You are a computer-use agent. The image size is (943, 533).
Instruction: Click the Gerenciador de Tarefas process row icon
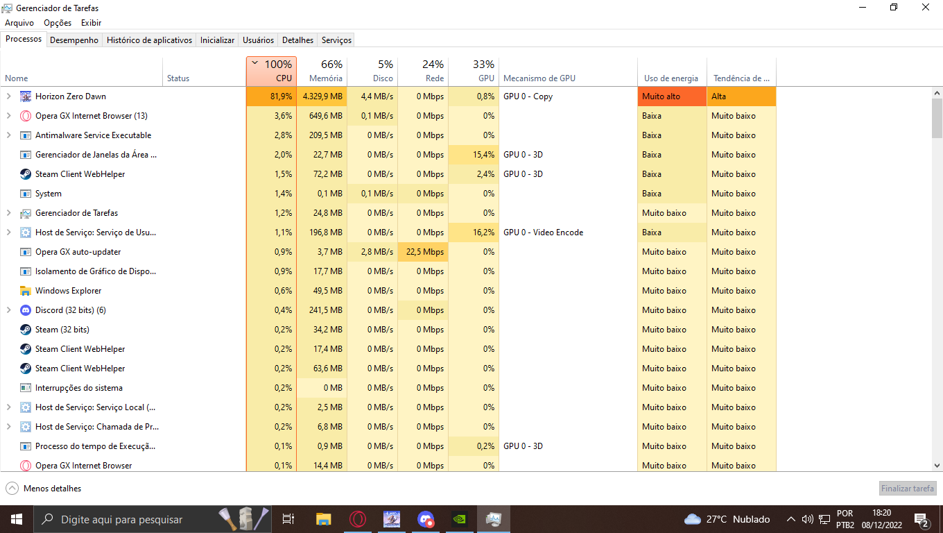[26, 213]
